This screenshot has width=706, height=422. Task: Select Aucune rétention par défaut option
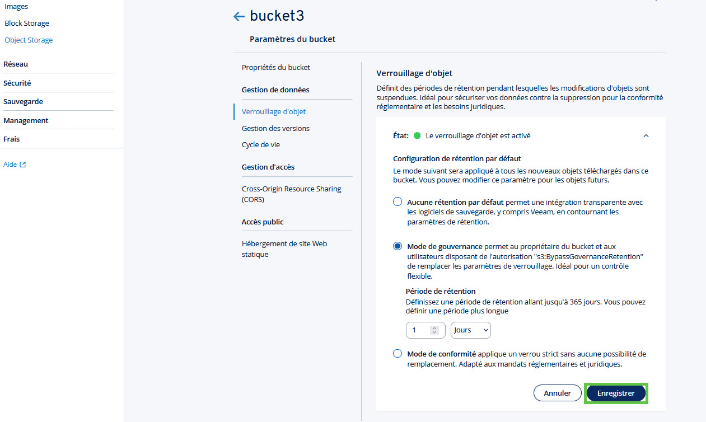point(398,201)
